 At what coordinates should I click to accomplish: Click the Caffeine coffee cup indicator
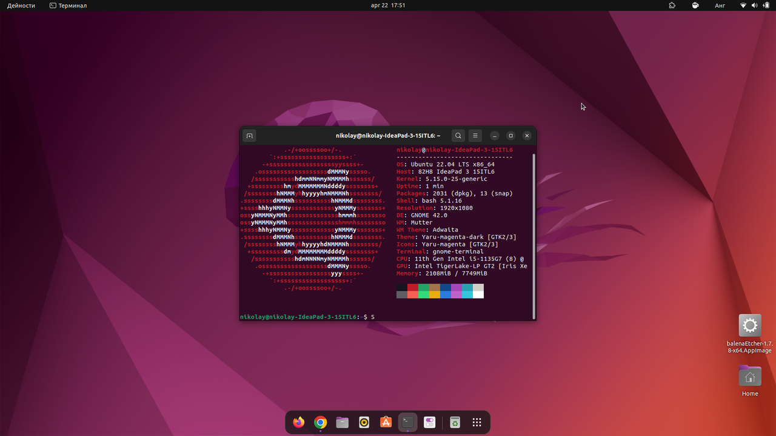coord(695,5)
